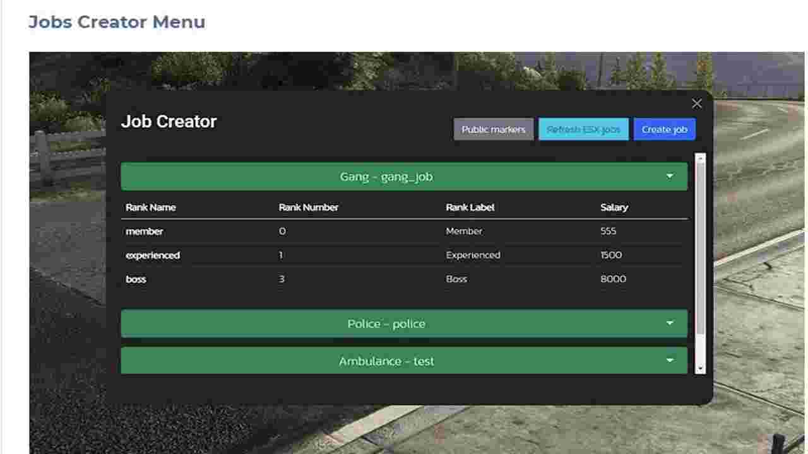Open Public markers
The height and width of the screenshot is (454, 808).
[x=494, y=129]
